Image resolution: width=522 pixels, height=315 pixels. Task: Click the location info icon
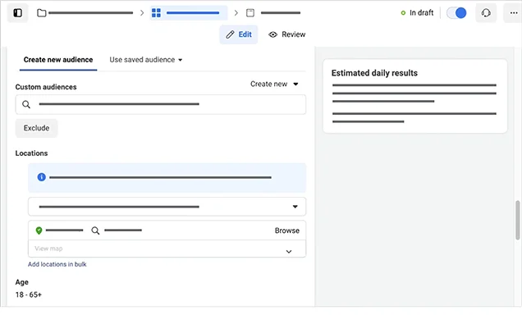(42, 177)
